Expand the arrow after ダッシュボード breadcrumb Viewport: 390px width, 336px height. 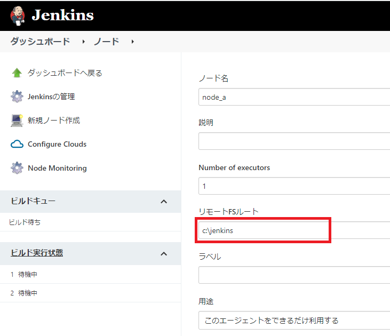[x=84, y=42]
